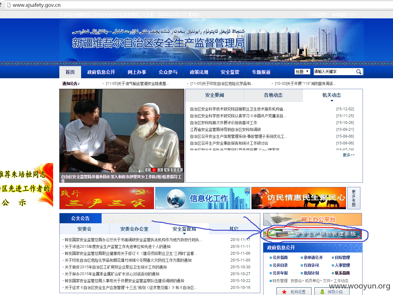
Task: Click the 邮箱登陆（外）link in top bar
Action: pyautogui.click(x=344, y=15)
